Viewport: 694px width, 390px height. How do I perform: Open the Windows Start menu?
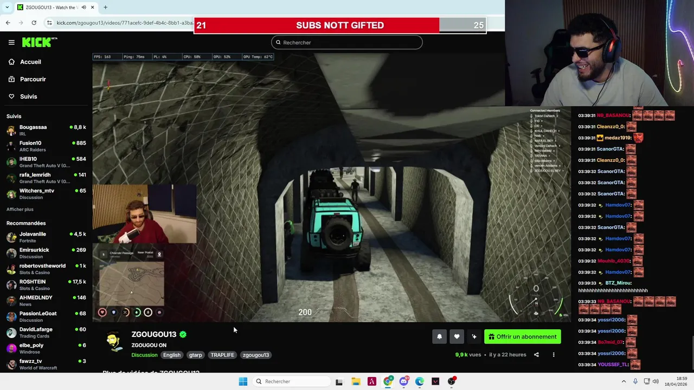(243, 381)
